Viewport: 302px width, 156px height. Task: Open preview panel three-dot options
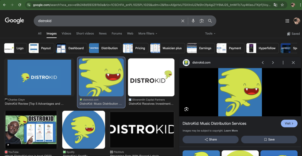click(283, 63)
